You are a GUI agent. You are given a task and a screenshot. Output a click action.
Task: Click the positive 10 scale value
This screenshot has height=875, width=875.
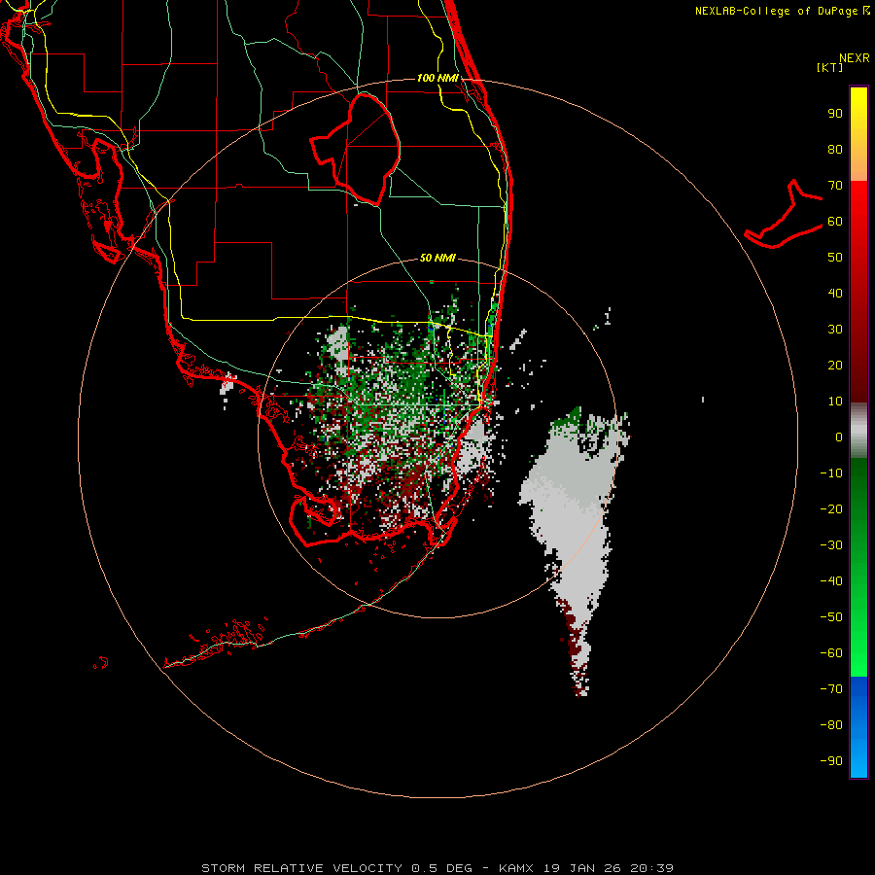point(835,402)
